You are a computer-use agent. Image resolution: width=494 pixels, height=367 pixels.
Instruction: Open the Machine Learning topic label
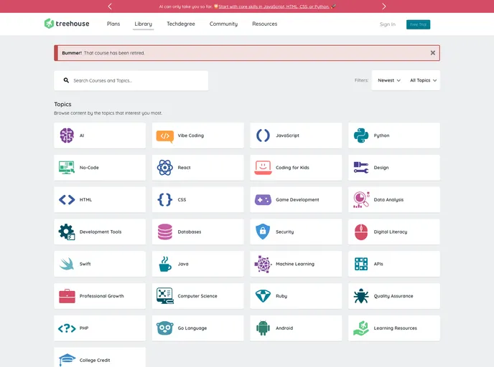(x=295, y=264)
